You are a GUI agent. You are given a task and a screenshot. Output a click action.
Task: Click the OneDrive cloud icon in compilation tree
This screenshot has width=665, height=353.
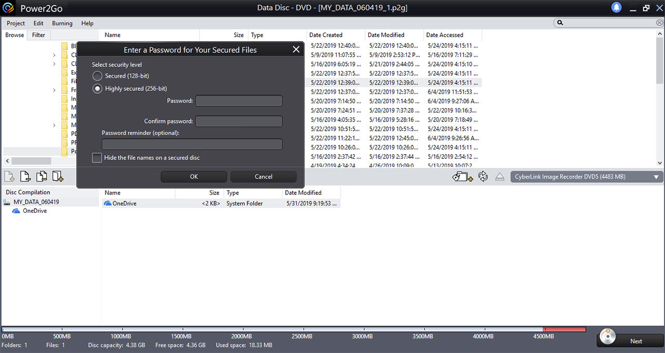[16, 211]
